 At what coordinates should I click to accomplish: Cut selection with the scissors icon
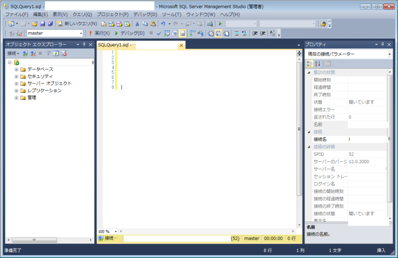[x=137, y=24]
